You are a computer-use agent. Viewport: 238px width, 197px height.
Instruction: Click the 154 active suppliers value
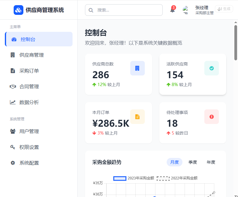pyautogui.click(x=175, y=75)
